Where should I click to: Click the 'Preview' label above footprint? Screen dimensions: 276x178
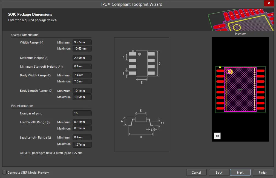(x=240, y=34)
